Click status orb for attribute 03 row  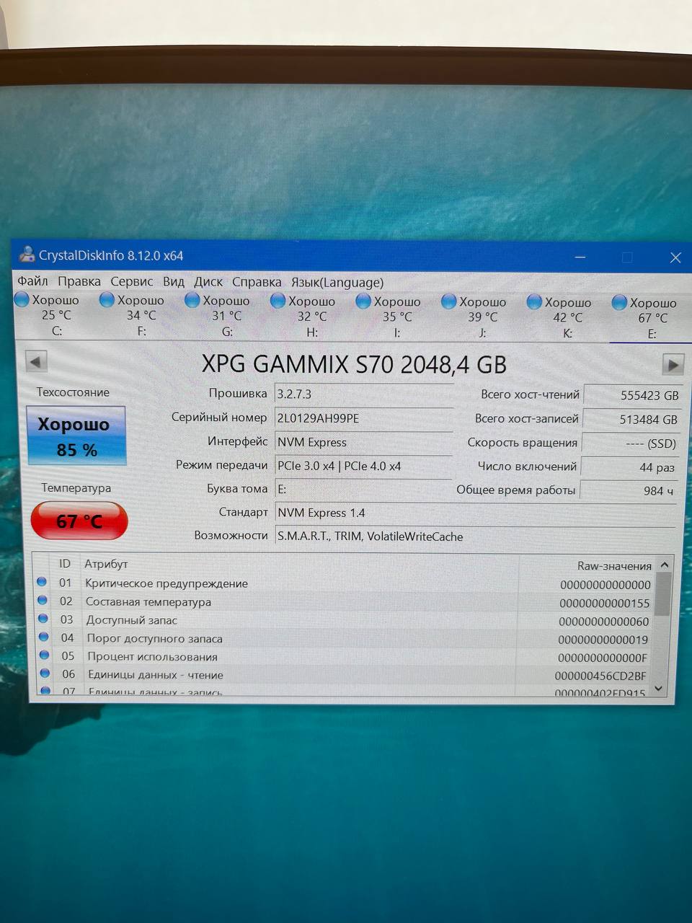(43, 618)
